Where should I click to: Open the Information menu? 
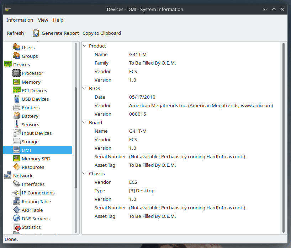click(20, 20)
